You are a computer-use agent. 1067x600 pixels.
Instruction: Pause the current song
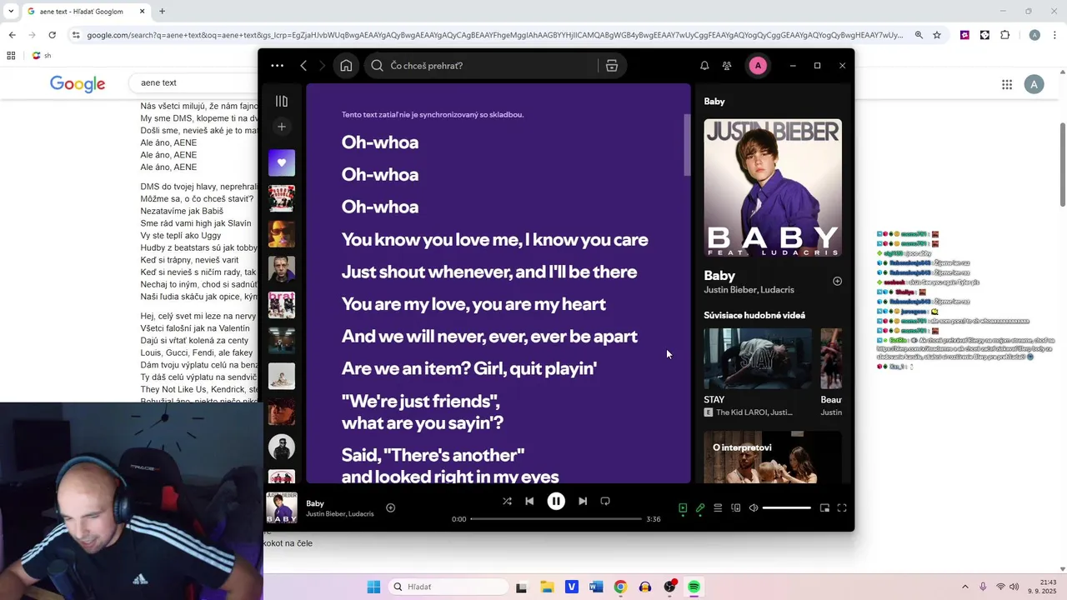click(556, 501)
